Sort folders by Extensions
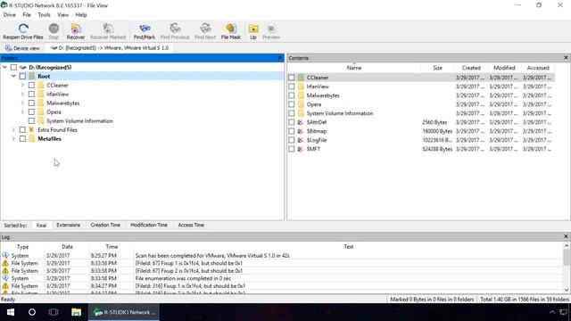The image size is (571, 321). [x=68, y=225]
